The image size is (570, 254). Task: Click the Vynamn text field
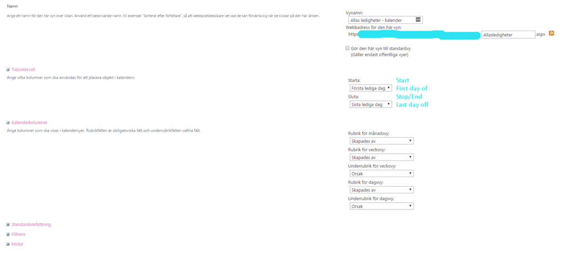385,21
